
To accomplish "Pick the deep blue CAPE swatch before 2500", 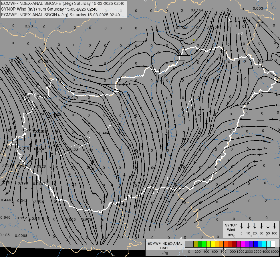I will click(x=255, y=244).
